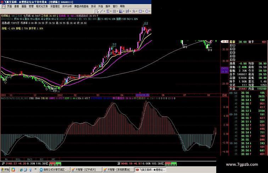The image size is (268, 173).
Task: Switch to the MA indicator tab
Action: pyautogui.click(x=6, y=159)
